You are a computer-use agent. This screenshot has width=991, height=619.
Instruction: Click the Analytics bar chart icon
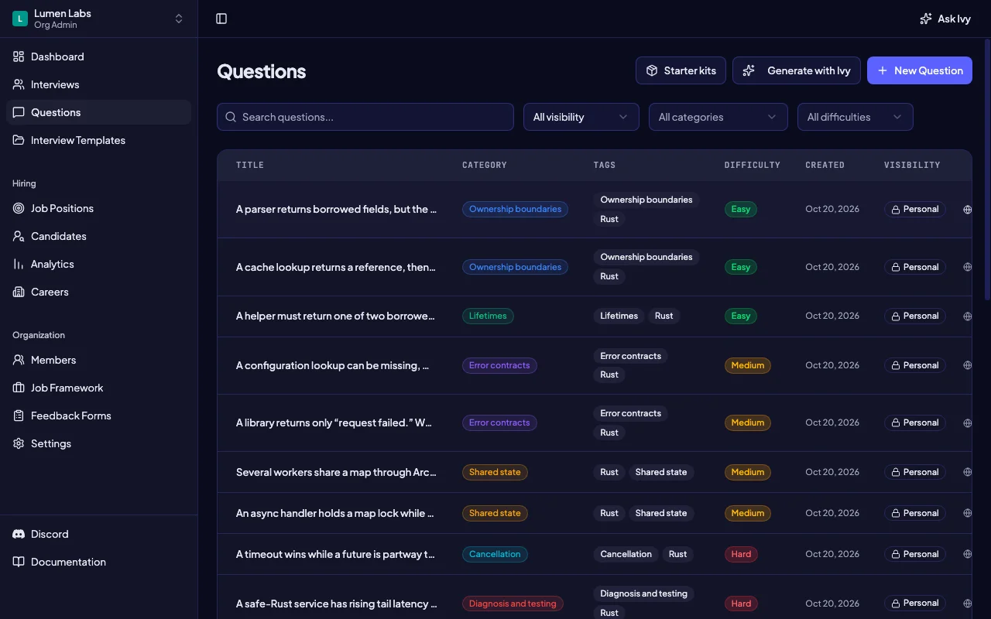click(x=19, y=264)
